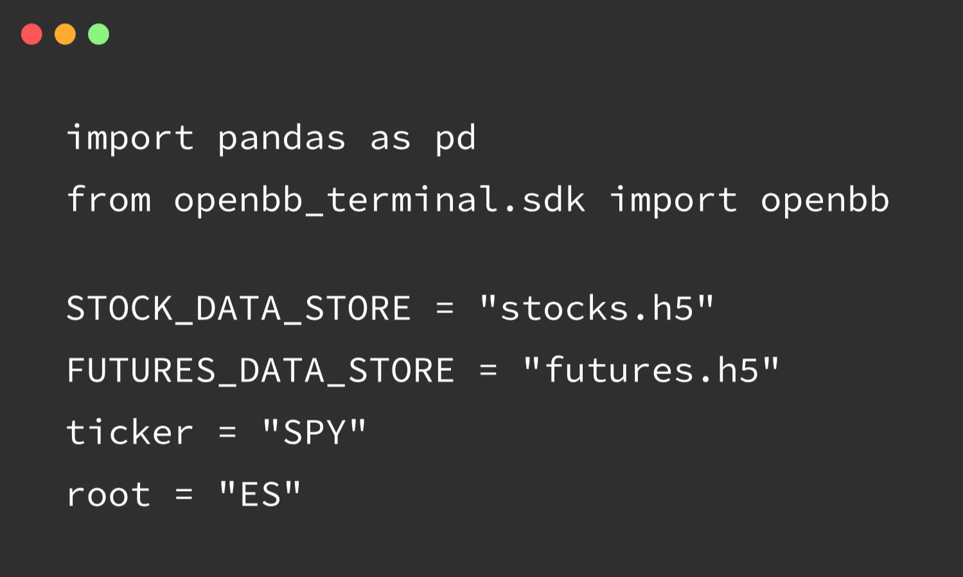Click the pd alias on first line
This screenshot has height=577, width=963.
(x=455, y=138)
